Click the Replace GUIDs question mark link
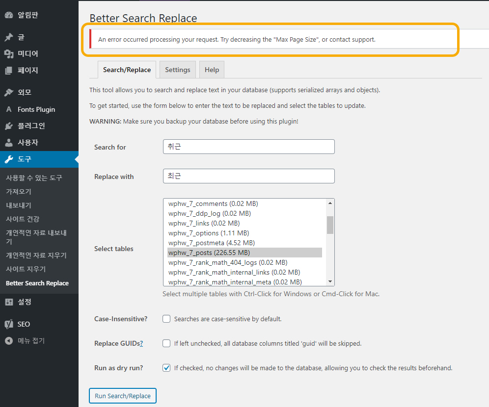This screenshot has height=407, width=489. point(141,343)
